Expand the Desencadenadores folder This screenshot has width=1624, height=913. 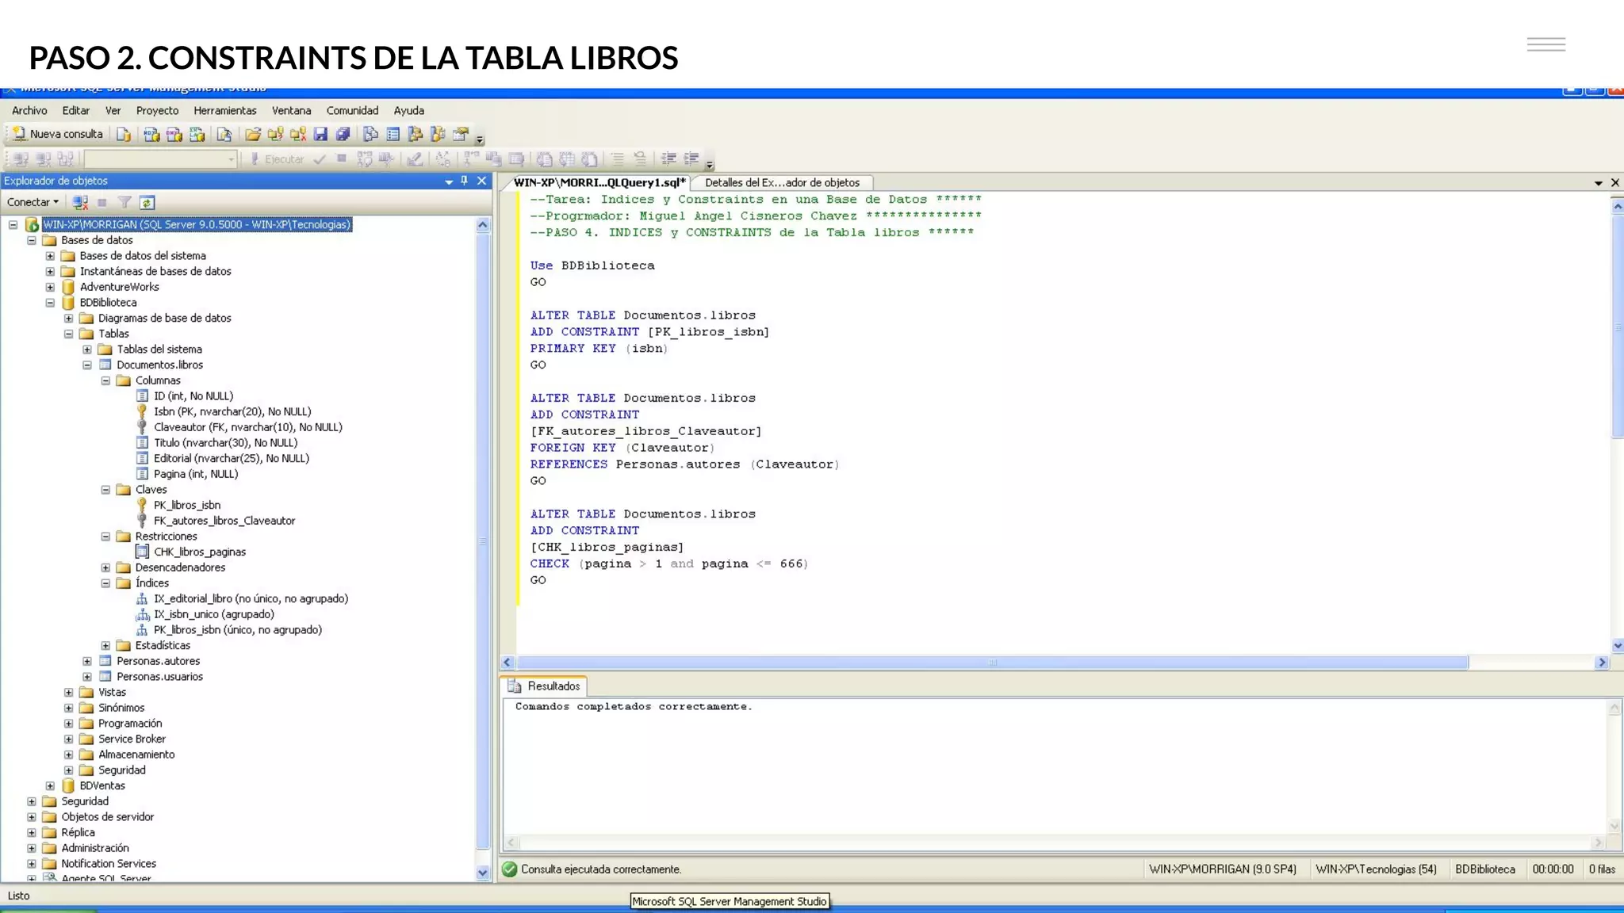pos(105,567)
